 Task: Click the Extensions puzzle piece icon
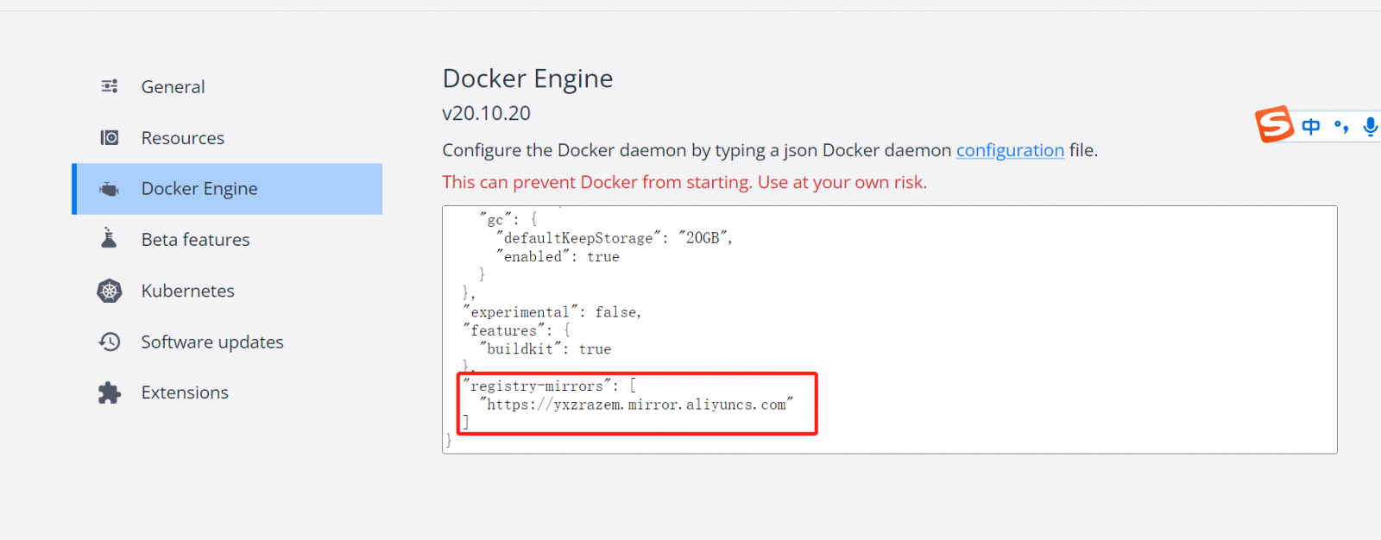[x=110, y=392]
